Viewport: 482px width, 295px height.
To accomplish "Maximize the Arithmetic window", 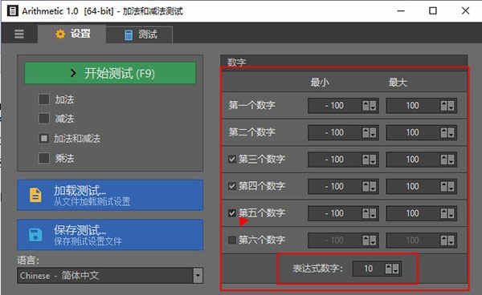I will pos(433,11).
